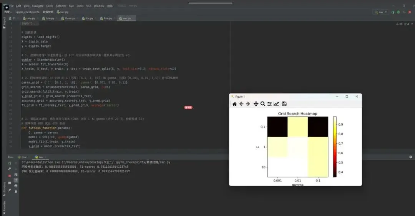Click the Forward arrow in Figure 1 toolbar

(248, 104)
